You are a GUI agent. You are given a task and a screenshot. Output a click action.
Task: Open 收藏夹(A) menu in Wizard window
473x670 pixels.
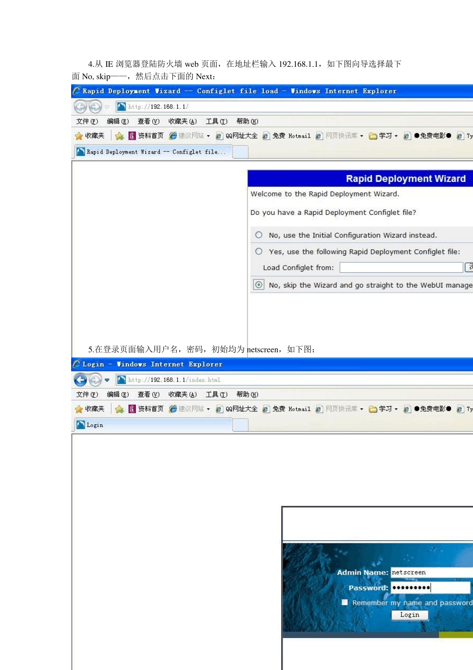183,121
